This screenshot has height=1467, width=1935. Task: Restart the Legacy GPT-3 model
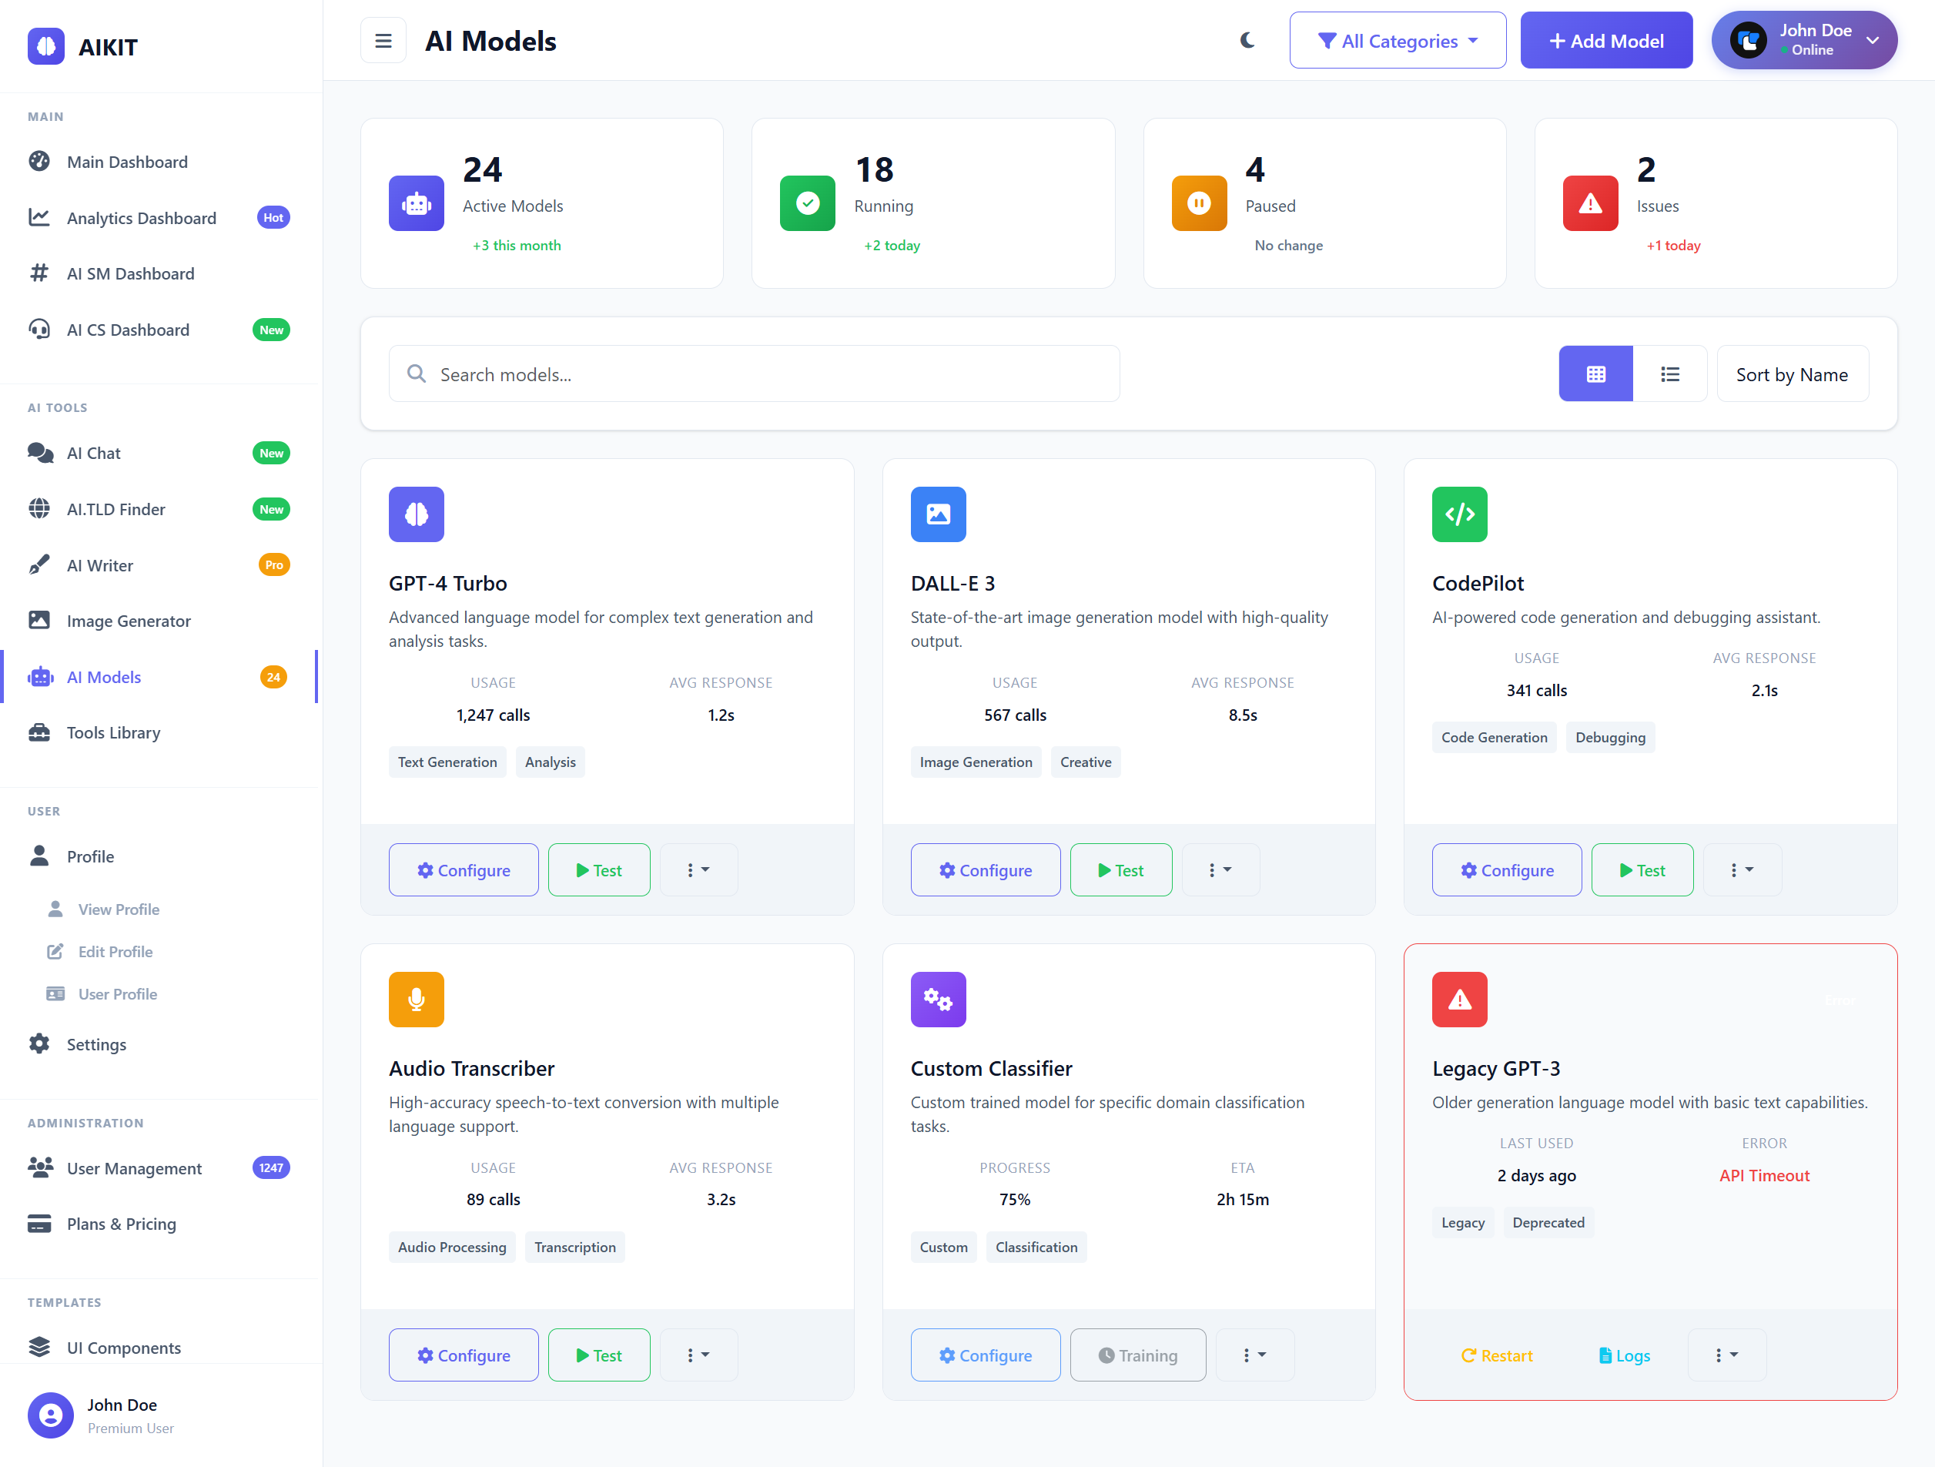point(1497,1355)
